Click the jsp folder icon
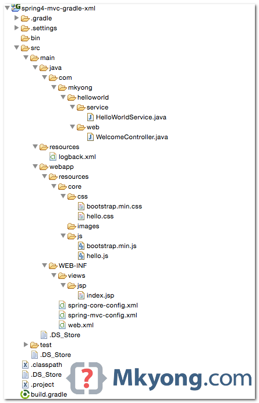Image resolution: width=259 pixels, height=403 pixels. [72, 286]
